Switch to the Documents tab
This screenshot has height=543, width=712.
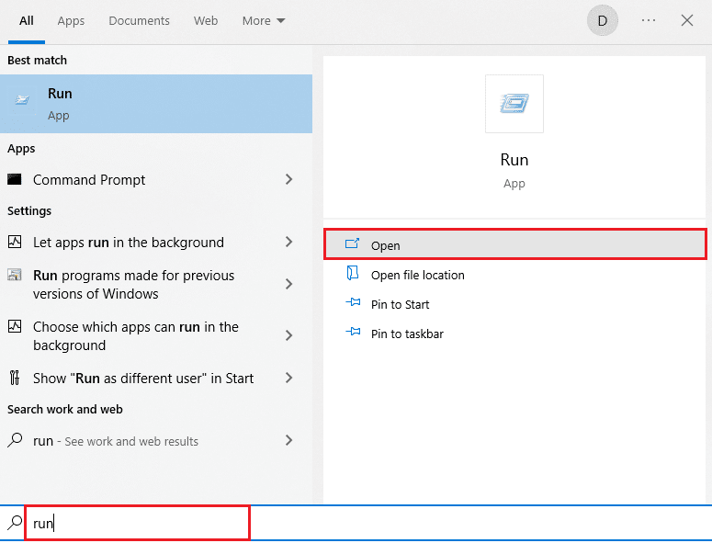[x=139, y=20]
